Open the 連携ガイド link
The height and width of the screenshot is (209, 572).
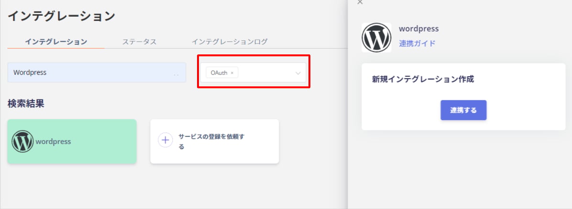click(417, 43)
